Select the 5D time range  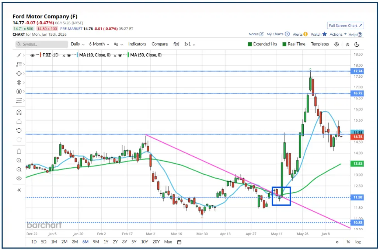(43, 242)
